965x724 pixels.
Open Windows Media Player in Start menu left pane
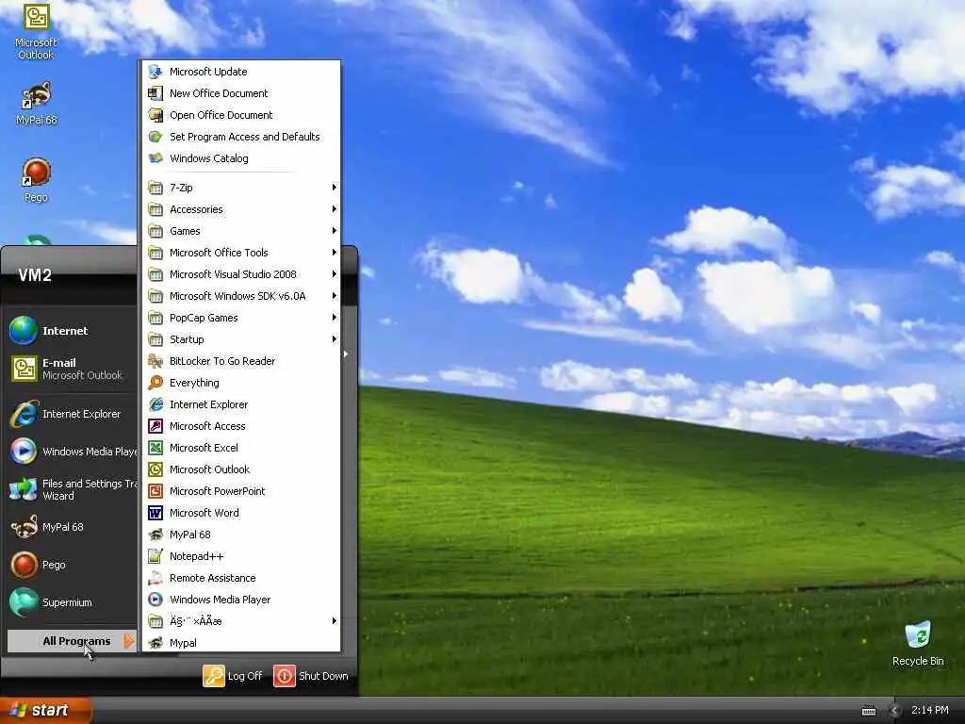[72, 452]
